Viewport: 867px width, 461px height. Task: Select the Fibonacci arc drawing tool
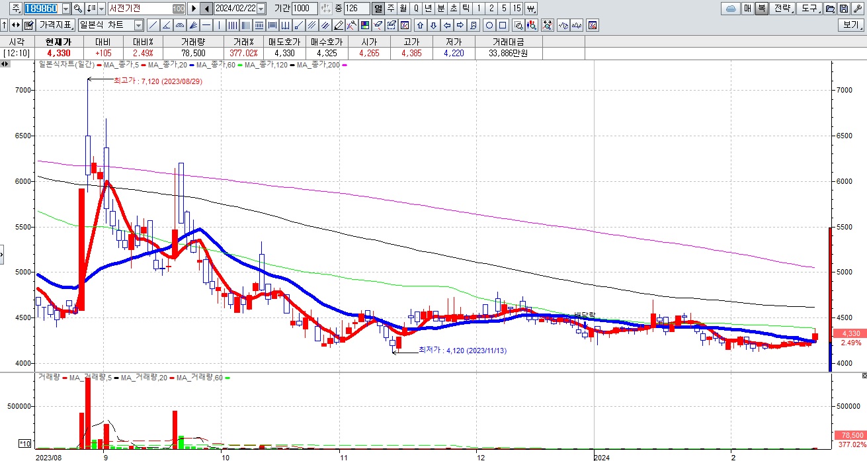(179, 25)
